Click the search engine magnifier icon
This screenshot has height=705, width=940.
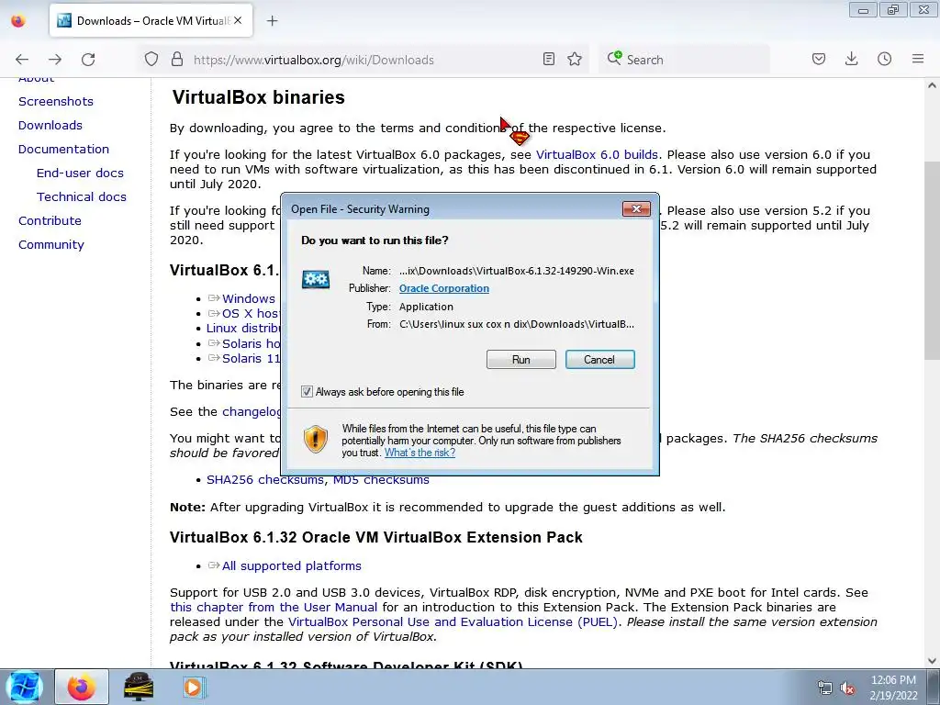[x=614, y=58]
